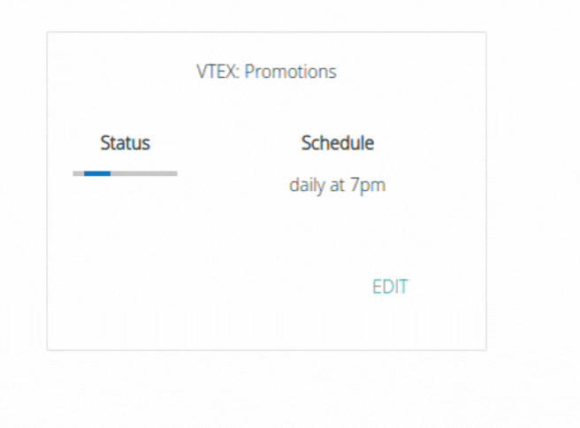This screenshot has height=428, width=580.
Task: Select the VTEX: Promotions card title
Action: click(266, 72)
